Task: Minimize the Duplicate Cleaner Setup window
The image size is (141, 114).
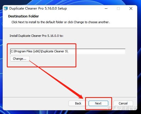Action: tap(106, 8)
